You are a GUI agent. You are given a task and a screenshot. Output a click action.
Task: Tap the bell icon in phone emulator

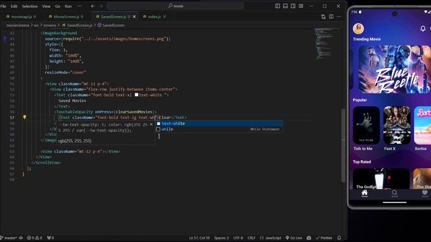pyautogui.click(x=423, y=28)
